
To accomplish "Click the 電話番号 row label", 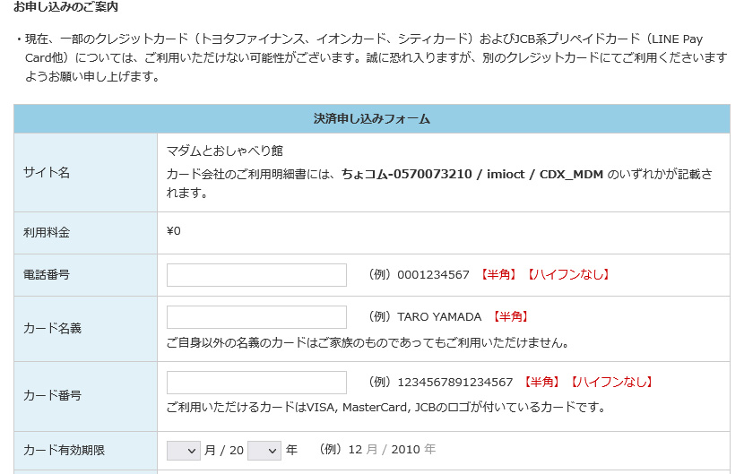I will pyautogui.click(x=47, y=275).
